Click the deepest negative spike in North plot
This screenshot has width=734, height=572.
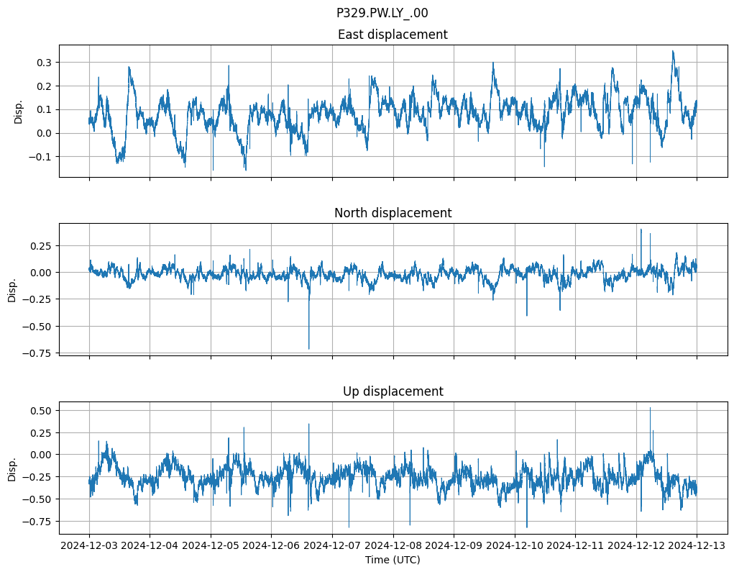pyautogui.click(x=309, y=348)
